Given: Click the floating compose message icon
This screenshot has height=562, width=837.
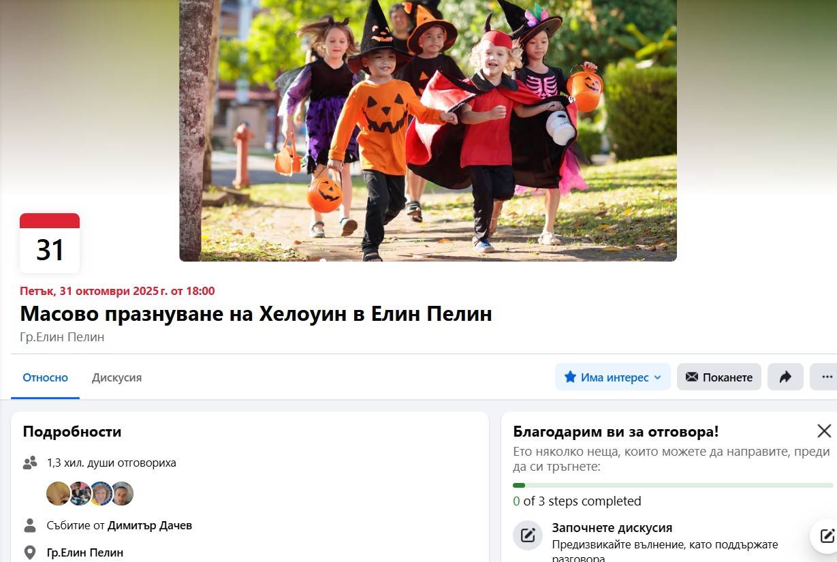Looking at the screenshot, I should [x=825, y=535].
